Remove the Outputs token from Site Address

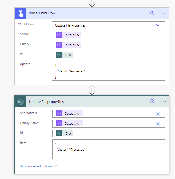pyautogui.click(x=78, y=114)
